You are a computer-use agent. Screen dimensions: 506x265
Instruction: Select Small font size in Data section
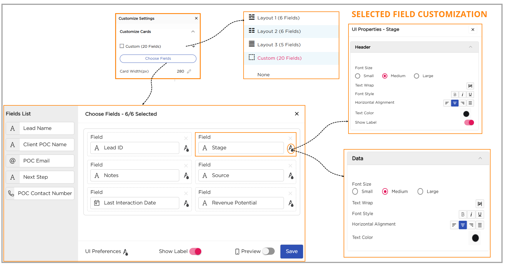pyautogui.click(x=355, y=192)
